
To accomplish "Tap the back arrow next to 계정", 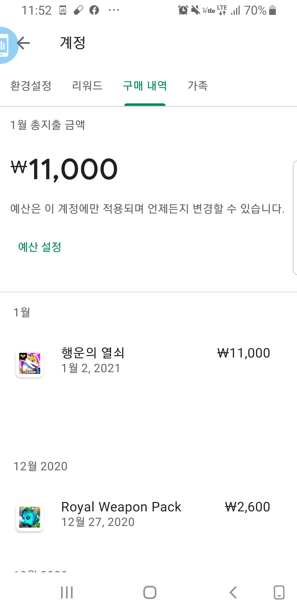I will pos(24,43).
